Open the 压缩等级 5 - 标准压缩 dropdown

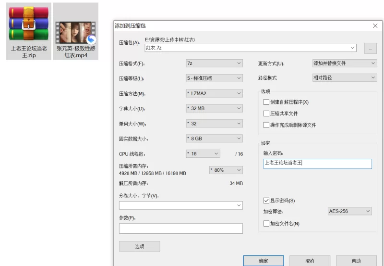[x=214, y=78]
